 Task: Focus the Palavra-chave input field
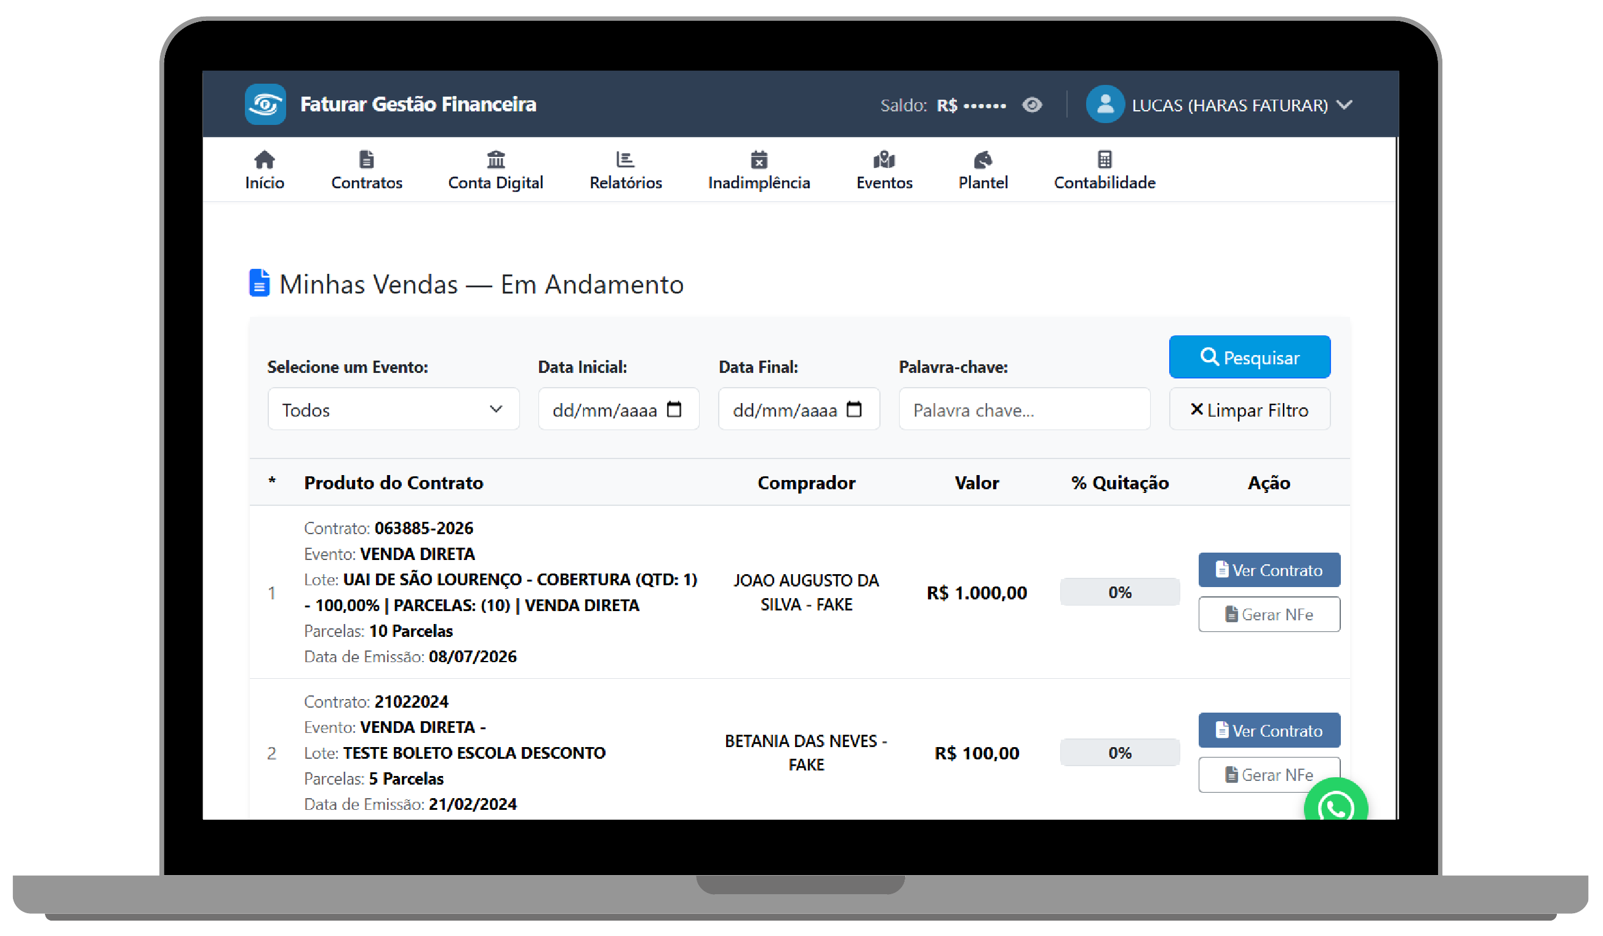click(1024, 410)
